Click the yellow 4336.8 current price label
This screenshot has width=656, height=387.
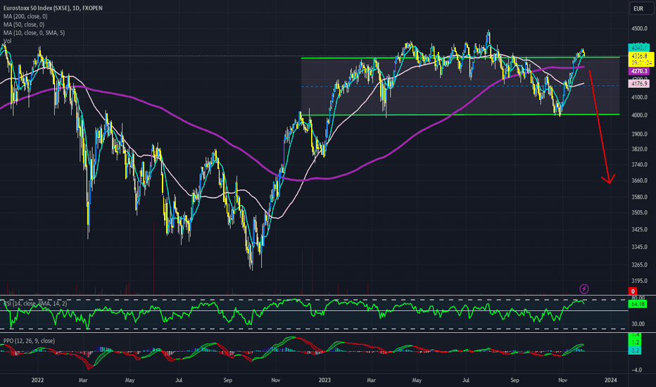pyautogui.click(x=641, y=59)
